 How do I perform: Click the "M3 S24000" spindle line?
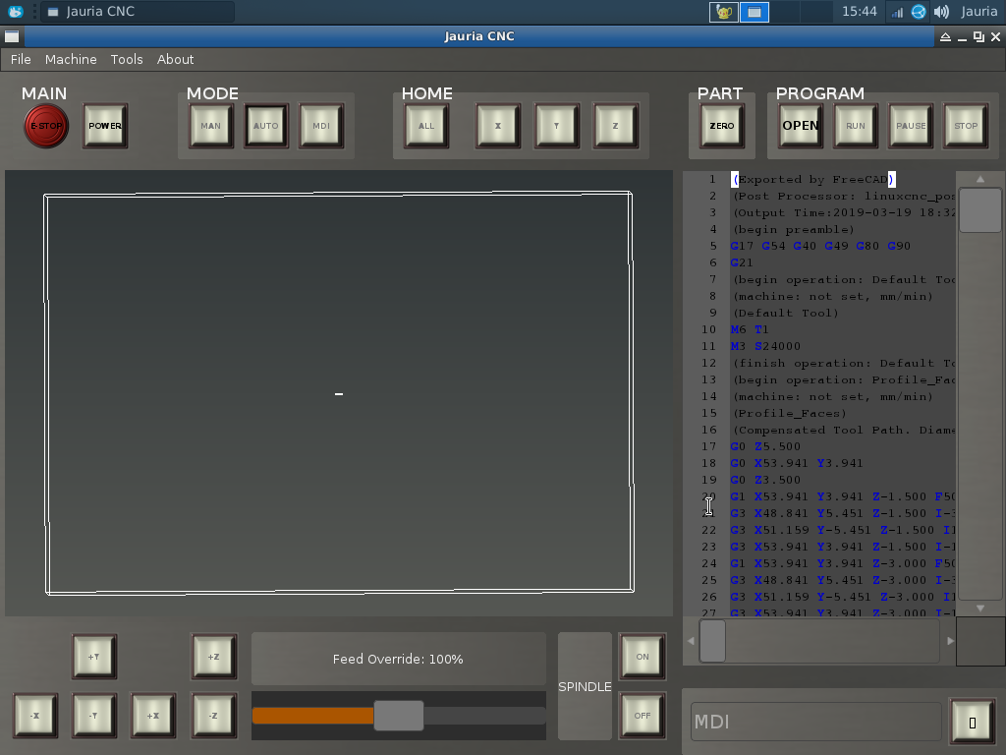pos(765,346)
